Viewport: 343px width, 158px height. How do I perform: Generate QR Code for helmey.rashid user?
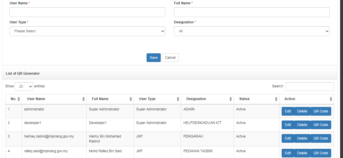point(321,138)
